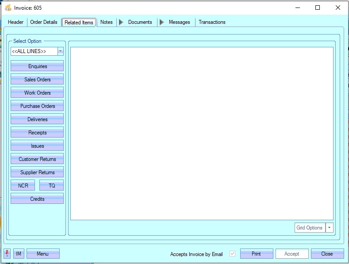Image resolution: width=349 pixels, height=264 pixels.
Task: Show related Purchase Orders
Action: pyautogui.click(x=37, y=106)
